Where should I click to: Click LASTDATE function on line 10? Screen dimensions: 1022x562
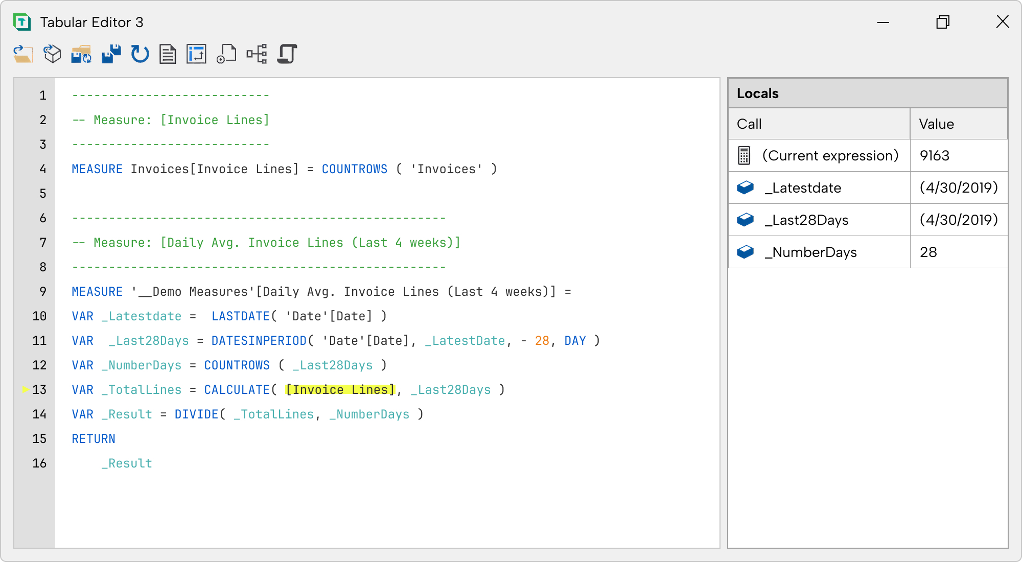(241, 316)
